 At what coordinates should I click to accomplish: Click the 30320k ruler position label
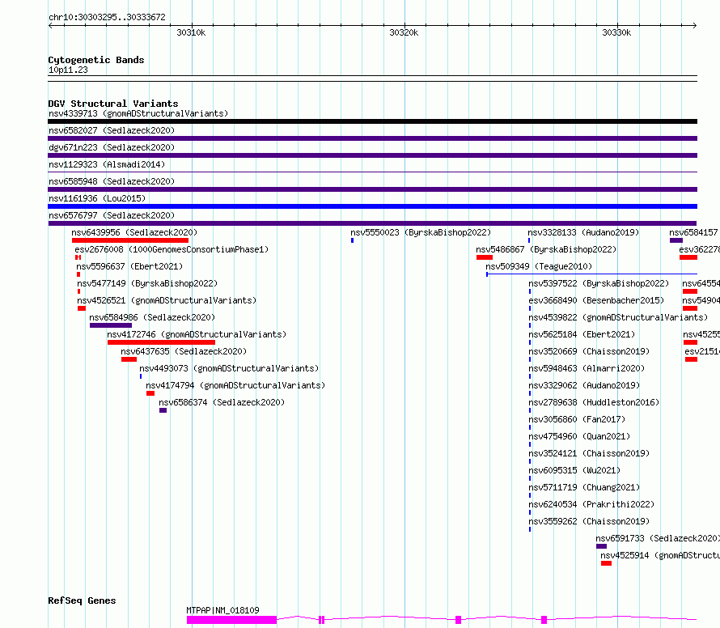(x=404, y=32)
